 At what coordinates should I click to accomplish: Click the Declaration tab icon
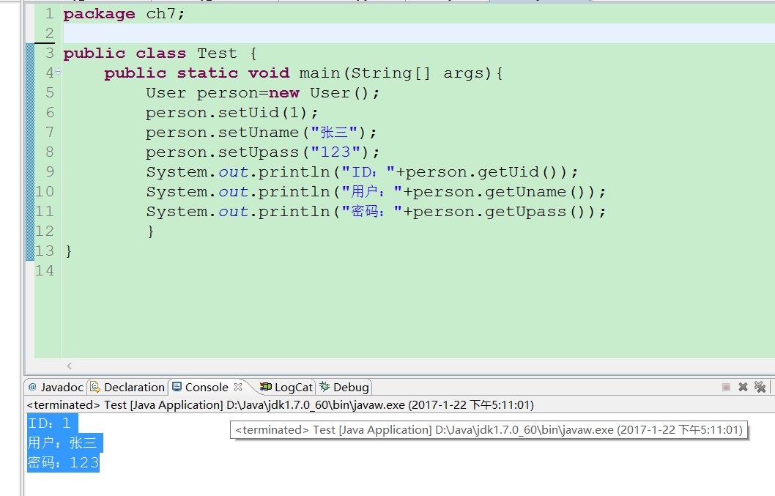pos(94,387)
